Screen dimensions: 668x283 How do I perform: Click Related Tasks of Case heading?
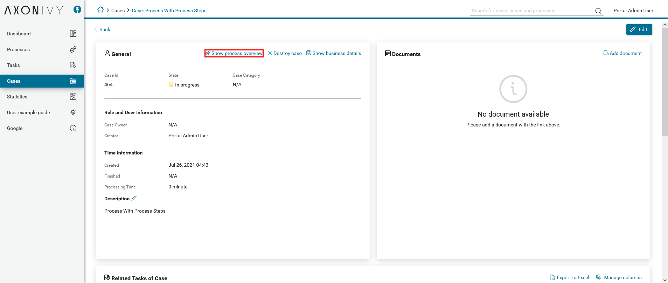pos(139,278)
